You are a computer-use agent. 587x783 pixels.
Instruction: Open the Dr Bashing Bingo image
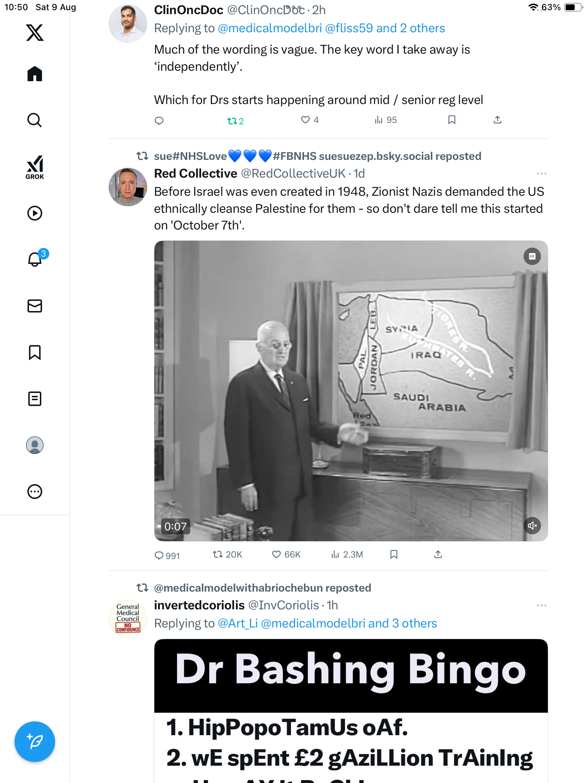point(351,710)
